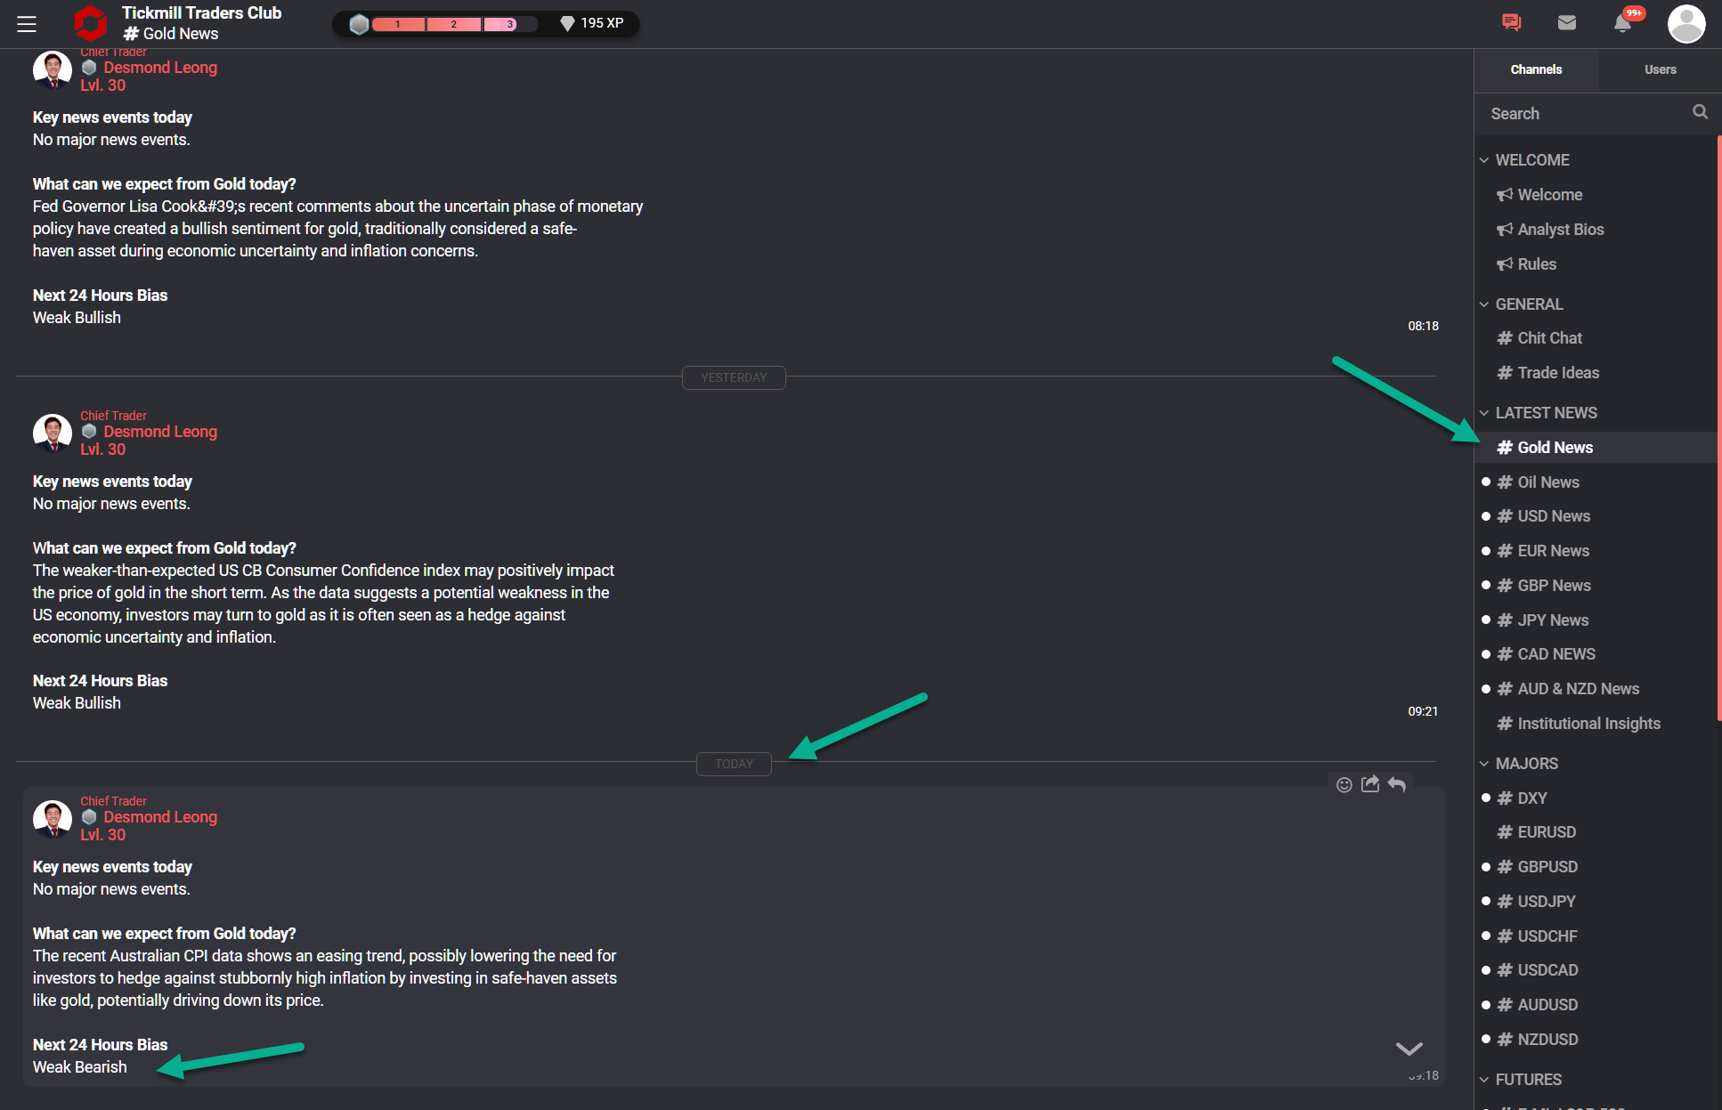Click the level badge hexagon in header

359,24
